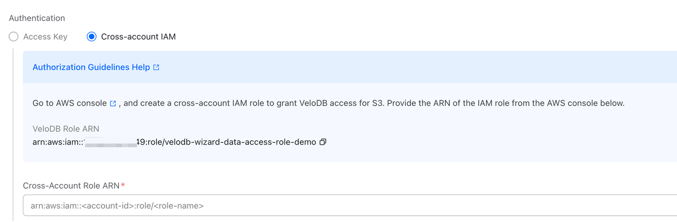The width and height of the screenshot is (677, 222).
Task: Click the red required asterisk
Action: 123,185
